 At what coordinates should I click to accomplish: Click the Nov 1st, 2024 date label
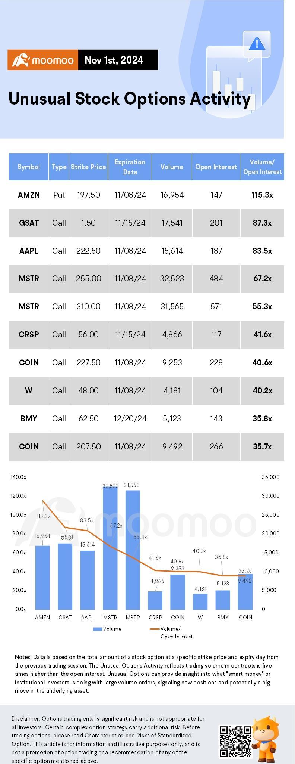click(114, 60)
